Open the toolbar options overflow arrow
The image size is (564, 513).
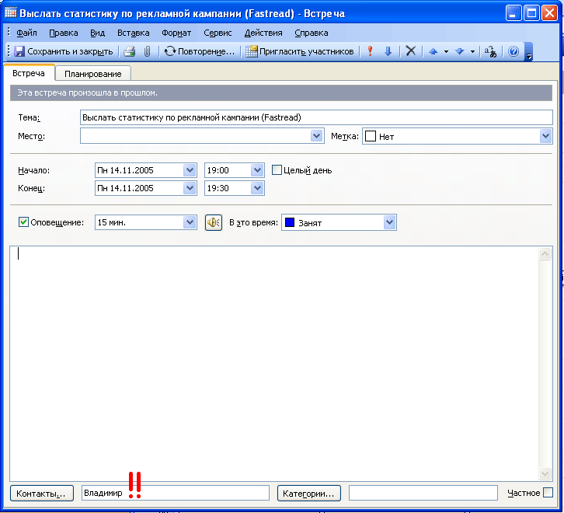pos(528,52)
